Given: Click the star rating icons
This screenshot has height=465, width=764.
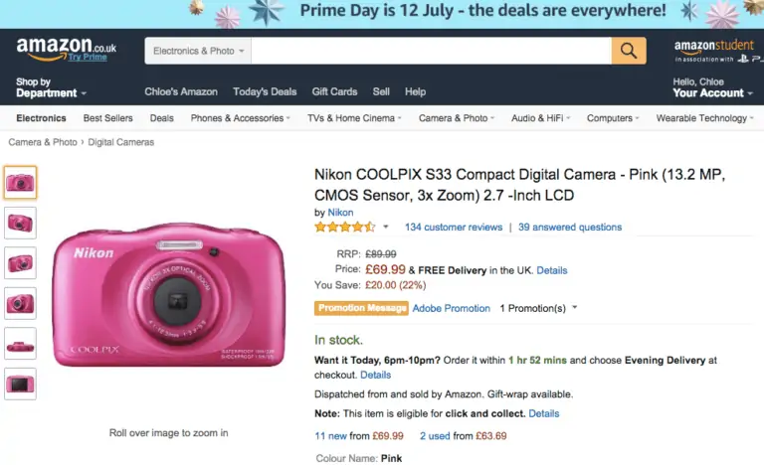Looking at the screenshot, I should coord(345,227).
